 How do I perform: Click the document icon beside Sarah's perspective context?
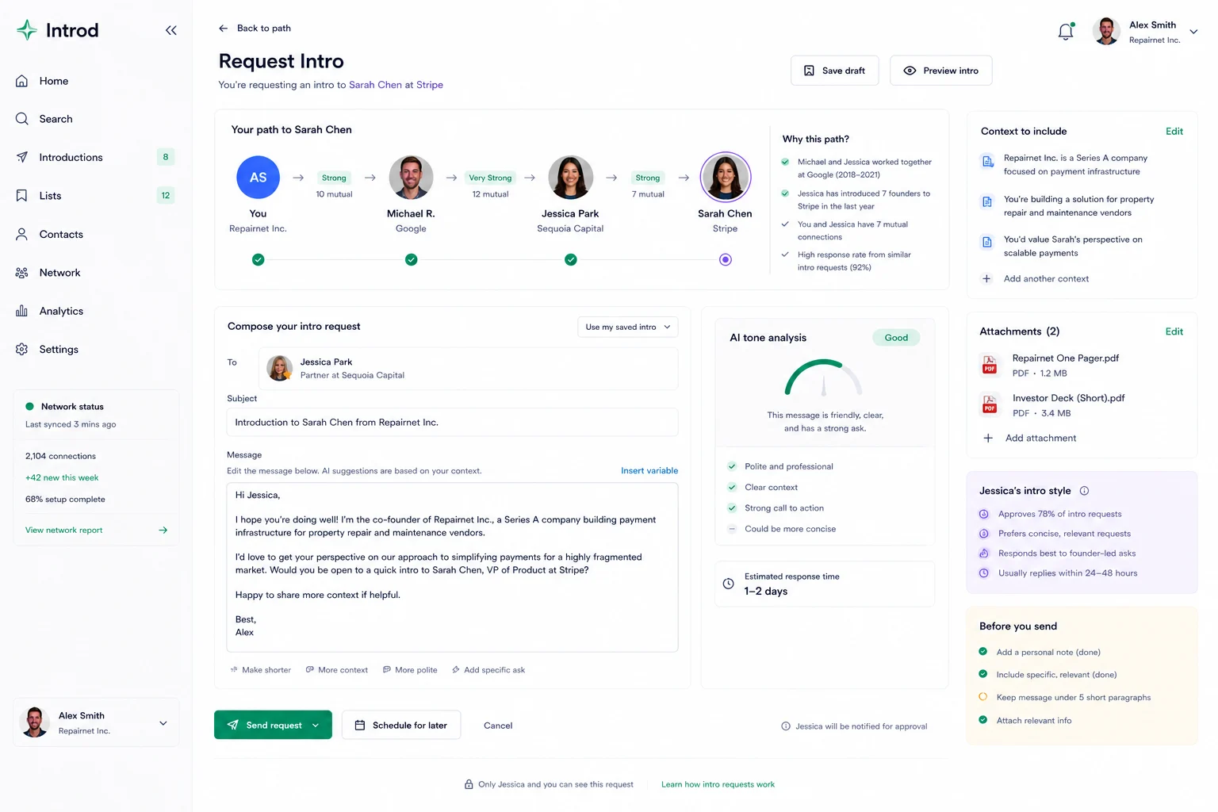[987, 242]
